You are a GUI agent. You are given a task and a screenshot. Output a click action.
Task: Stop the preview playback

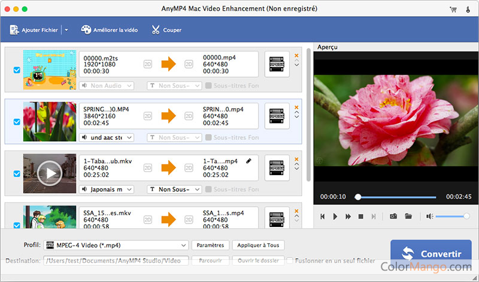tap(361, 216)
